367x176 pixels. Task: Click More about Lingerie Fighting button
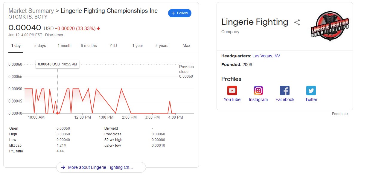click(101, 167)
